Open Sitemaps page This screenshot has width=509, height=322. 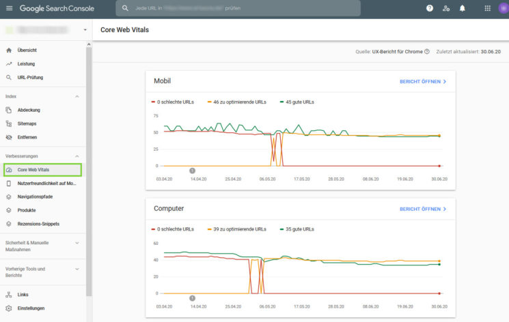click(x=27, y=123)
